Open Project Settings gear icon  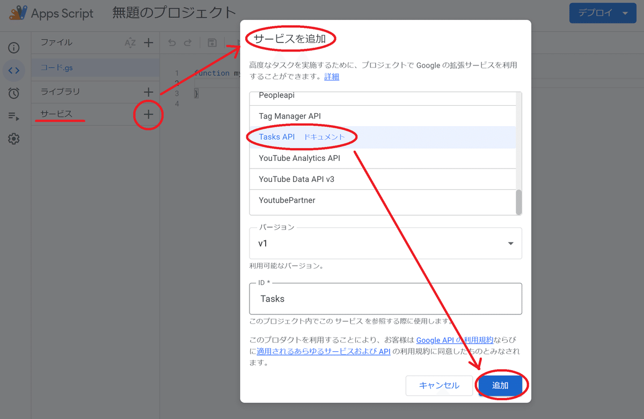pyautogui.click(x=14, y=139)
